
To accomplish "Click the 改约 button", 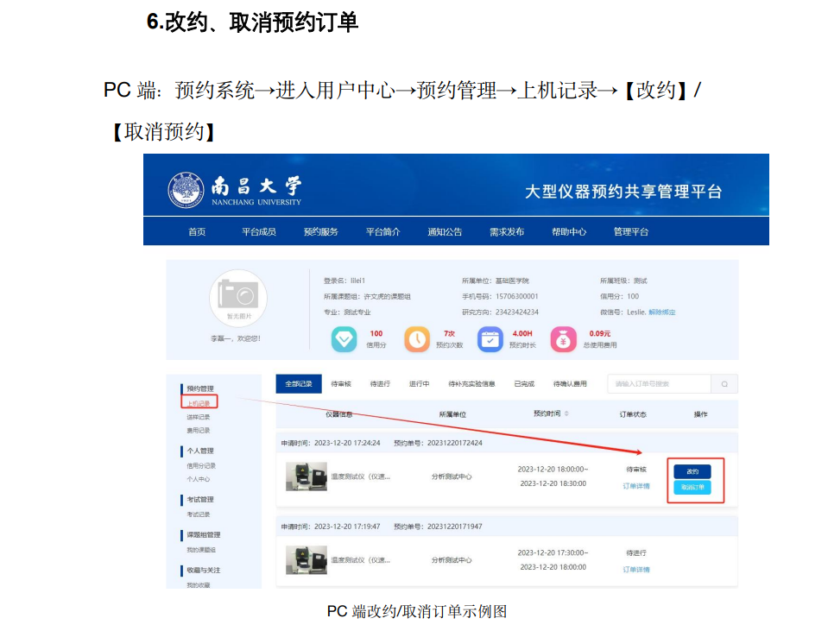I will point(692,471).
